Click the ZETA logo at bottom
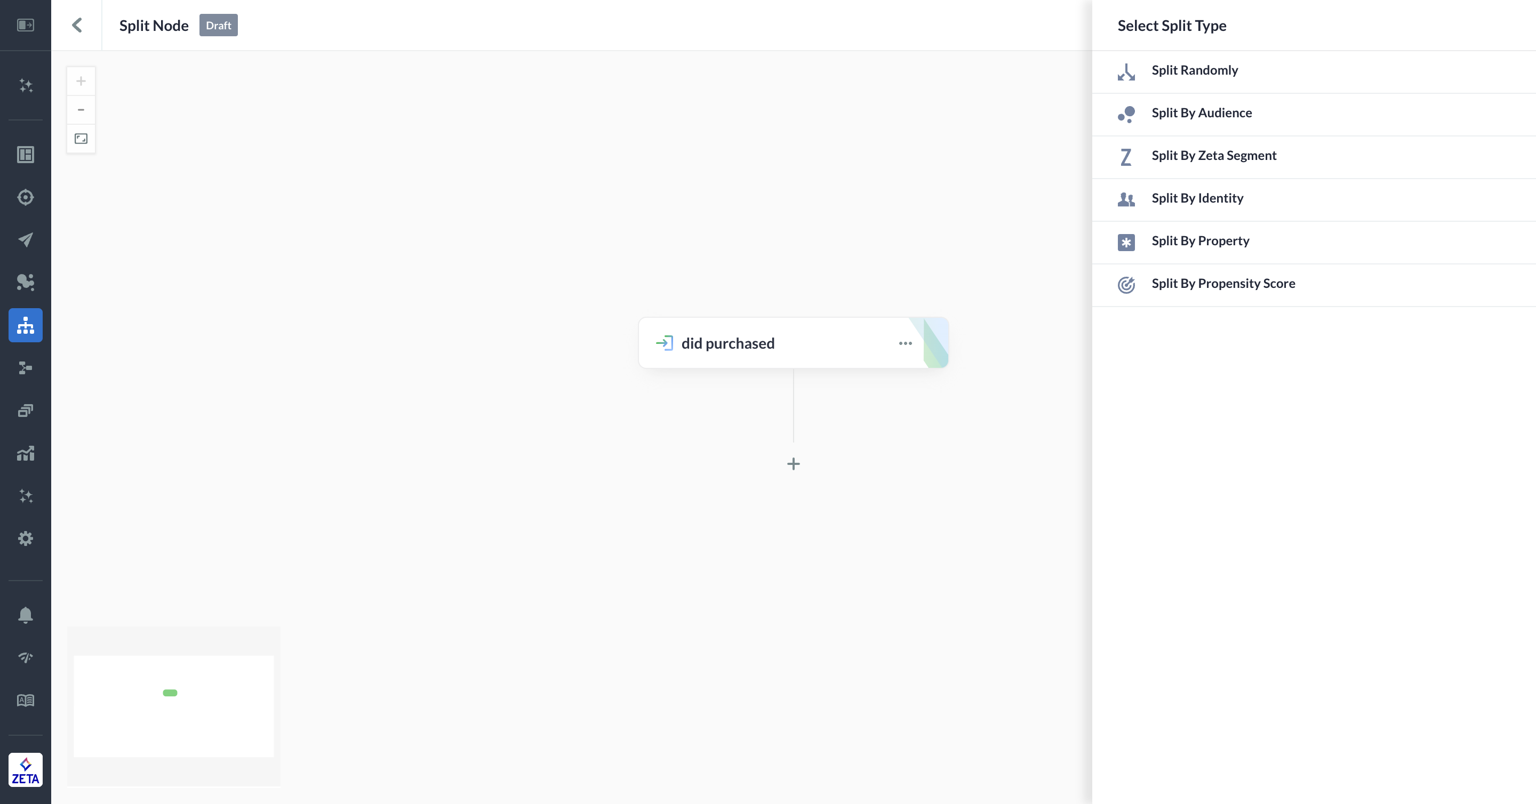The width and height of the screenshot is (1536, 804). coord(26,769)
